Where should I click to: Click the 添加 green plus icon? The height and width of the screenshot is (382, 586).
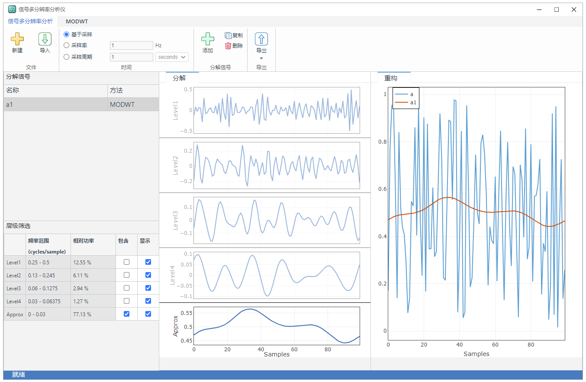(208, 39)
